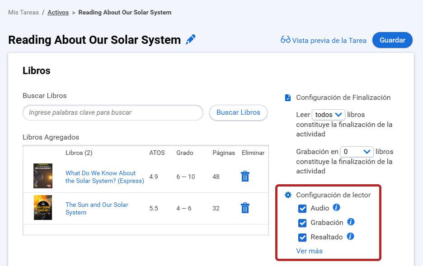Expand reader settings with Ver más
Viewport: 423px width, 266px height.
point(309,251)
